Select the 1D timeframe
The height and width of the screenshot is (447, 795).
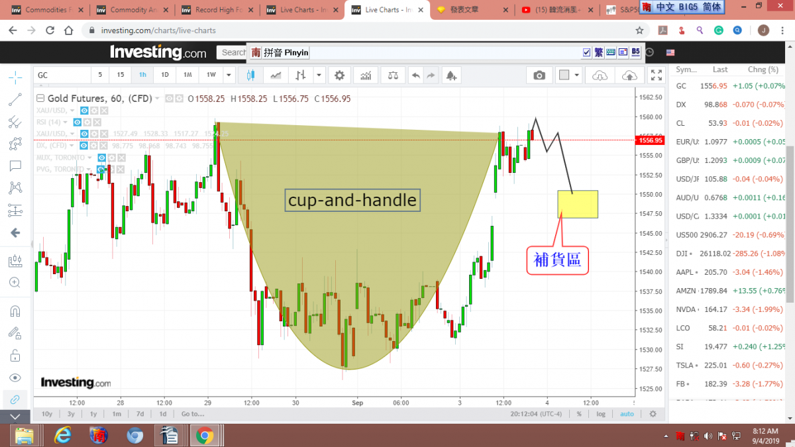point(165,75)
